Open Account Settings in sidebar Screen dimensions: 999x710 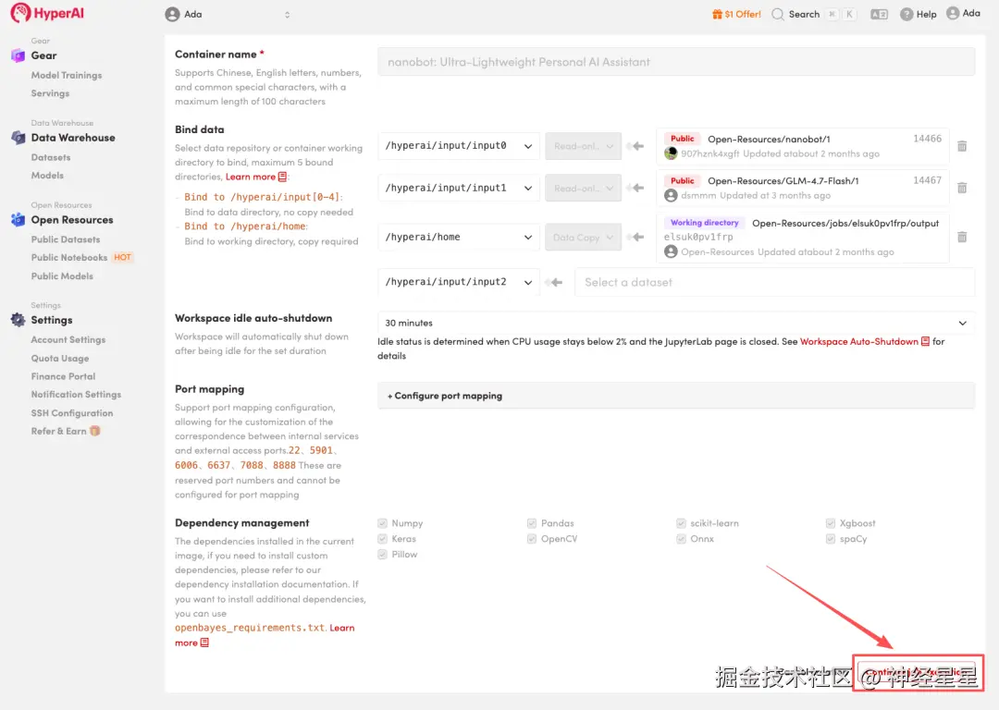pos(68,339)
